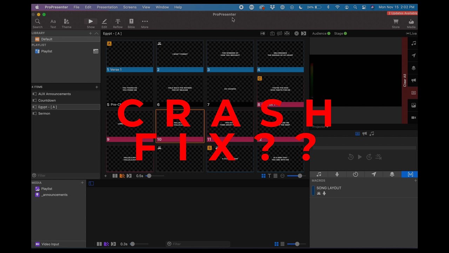Add a new media playlist
This screenshot has width=449, height=253.
coord(82,183)
